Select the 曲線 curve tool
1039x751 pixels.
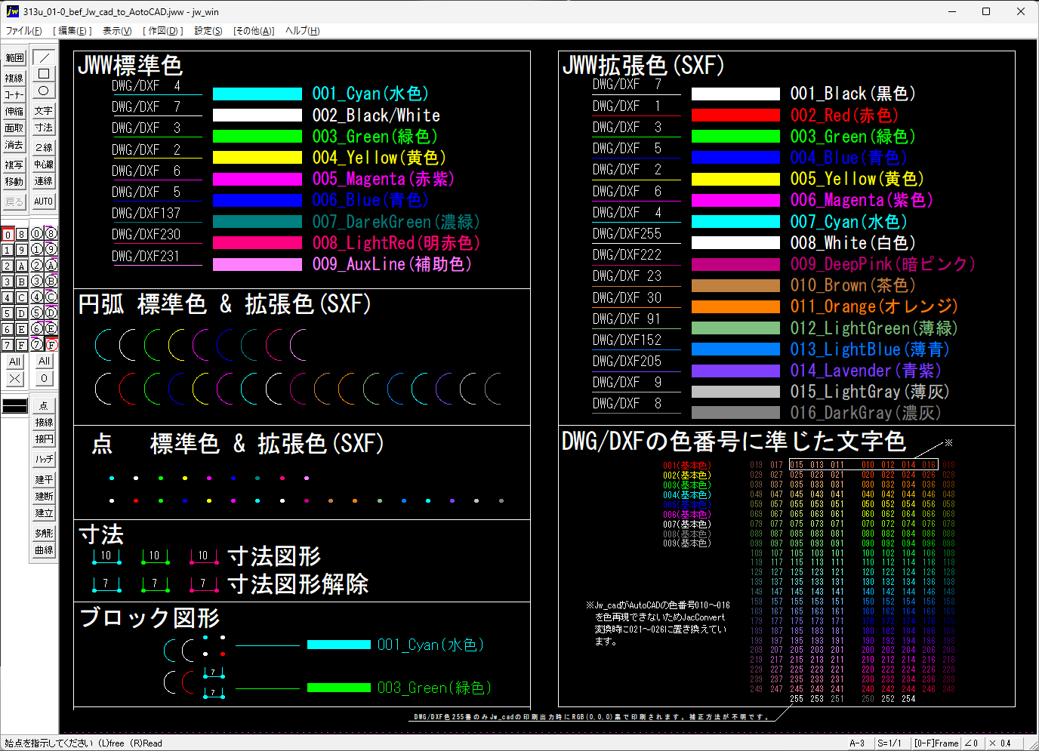point(44,550)
